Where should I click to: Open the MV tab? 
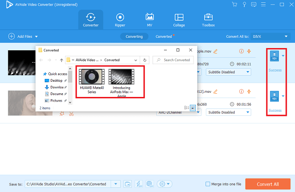(149, 20)
